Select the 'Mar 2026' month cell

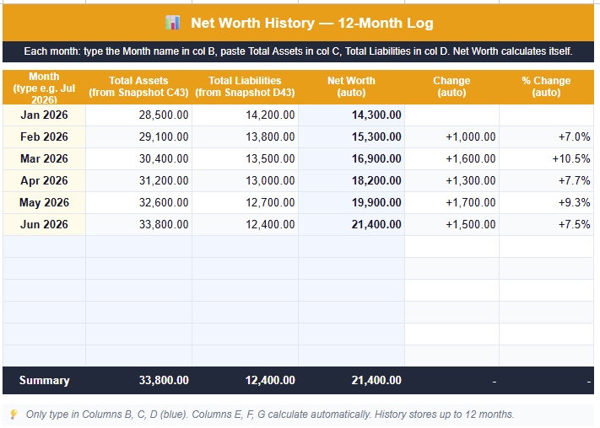(44, 158)
